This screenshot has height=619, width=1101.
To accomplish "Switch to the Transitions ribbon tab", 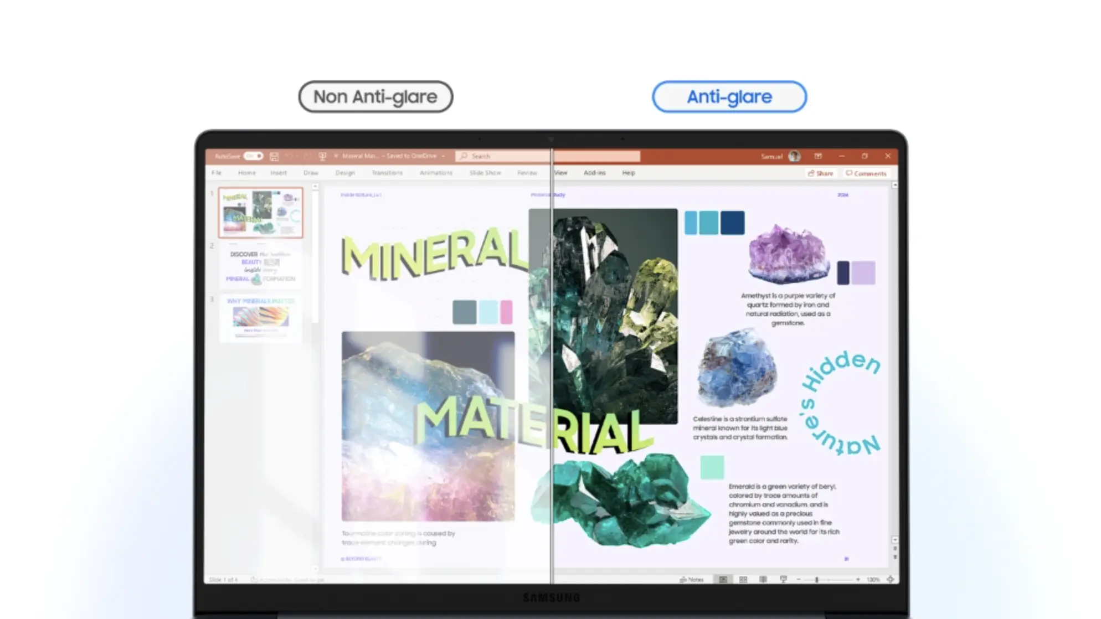I will point(387,173).
